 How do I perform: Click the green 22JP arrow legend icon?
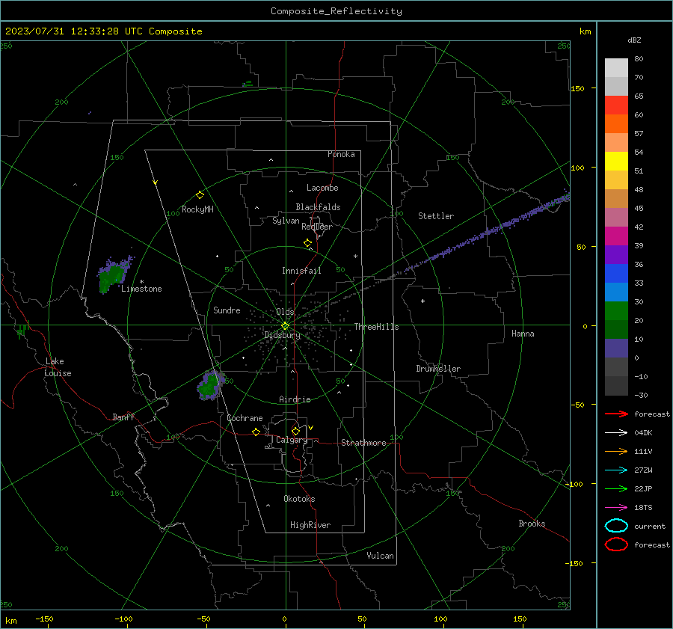pyautogui.click(x=616, y=488)
